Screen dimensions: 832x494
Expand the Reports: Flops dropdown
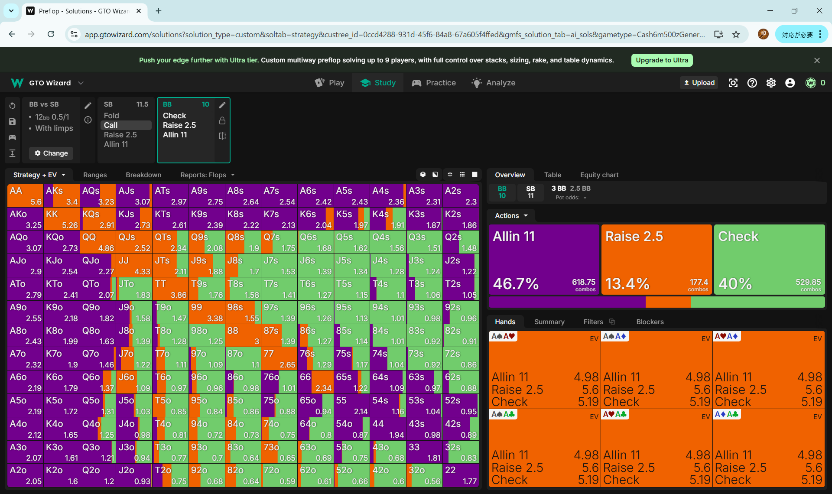pos(207,175)
